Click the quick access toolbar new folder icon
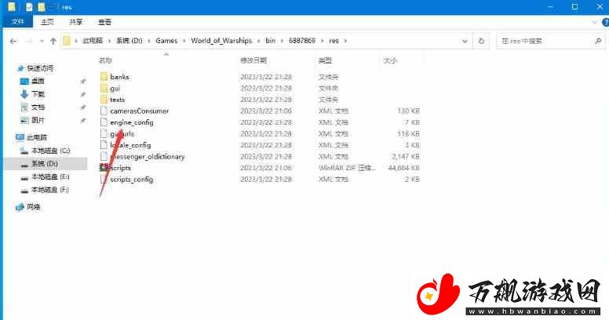The height and width of the screenshot is (320, 609). point(41,6)
